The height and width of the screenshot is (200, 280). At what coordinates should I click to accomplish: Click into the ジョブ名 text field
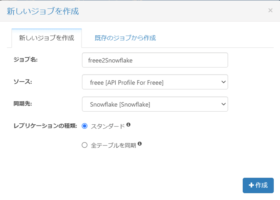tap(155, 60)
